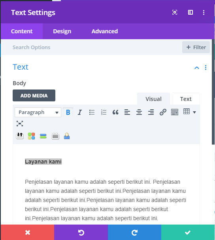Click the ADD MEDIA button

34,95
